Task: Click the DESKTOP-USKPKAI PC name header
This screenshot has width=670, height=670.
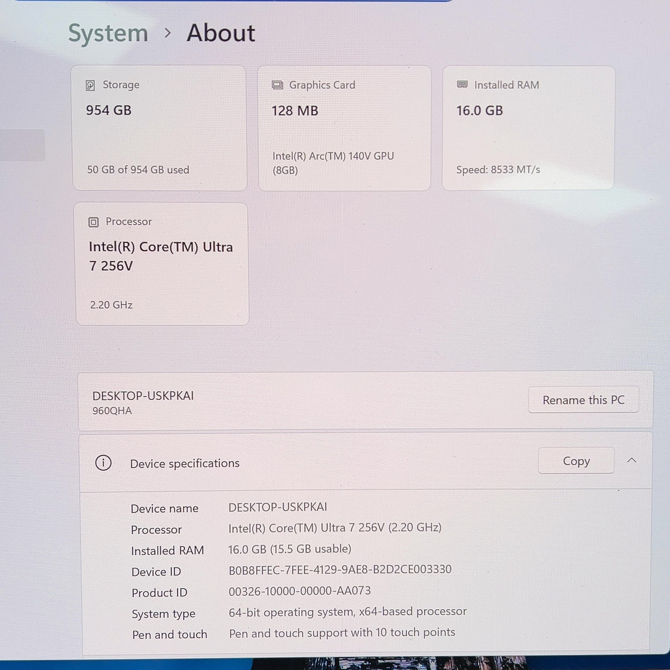Action: (x=143, y=396)
